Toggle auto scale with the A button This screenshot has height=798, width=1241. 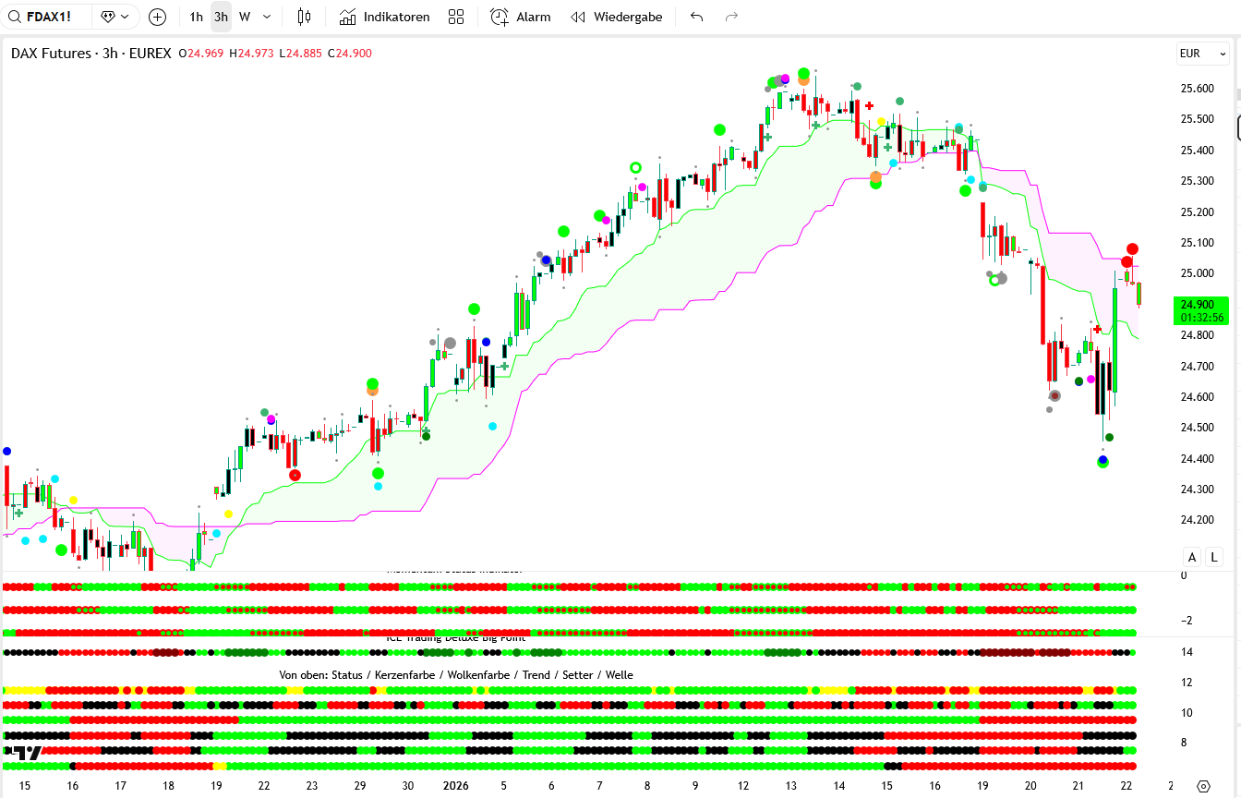[1192, 557]
